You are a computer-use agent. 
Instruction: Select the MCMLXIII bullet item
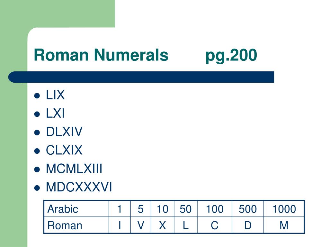pos(74,169)
